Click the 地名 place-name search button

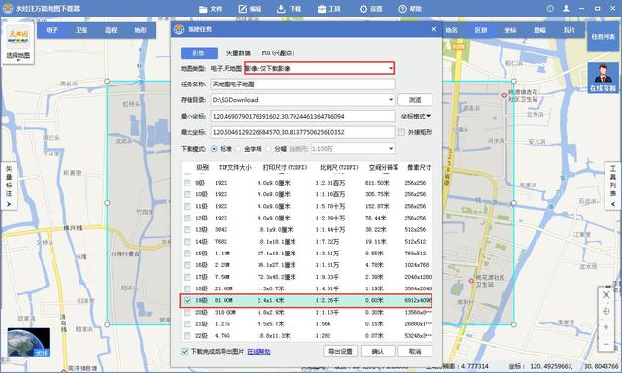tap(451, 30)
